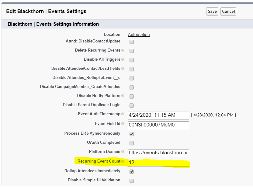Screen dimensions: 253x195
Task: Check Disable Attendee_RollupToEvent__c box
Action: click(132, 78)
